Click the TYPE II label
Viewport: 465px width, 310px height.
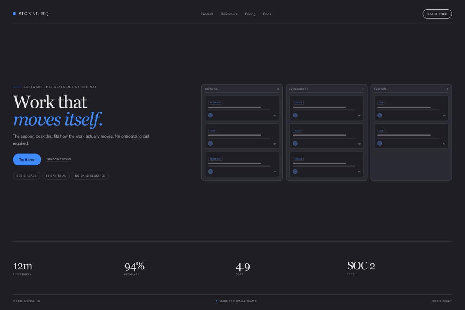352,274
